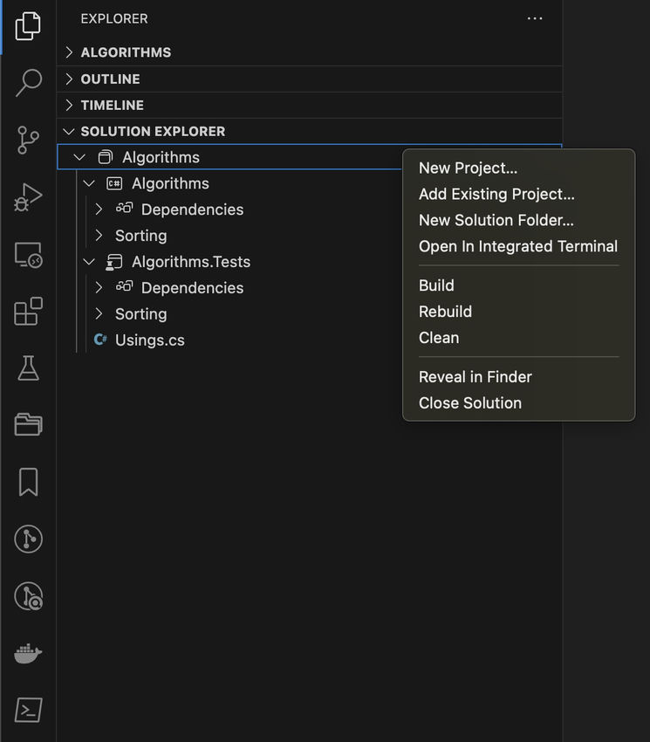This screenshot has height=742, width=650.
Task: Open the Docker view icon
Action: click(28, 652)
